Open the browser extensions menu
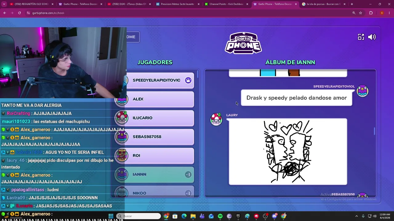394x221 pixels. pyautogui.click(x=371, y=13)
